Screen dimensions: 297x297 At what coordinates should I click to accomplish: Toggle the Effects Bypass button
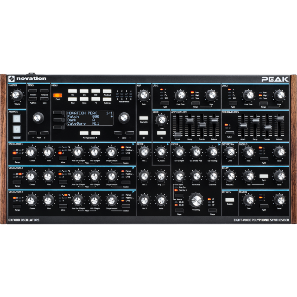coord(230,200)
